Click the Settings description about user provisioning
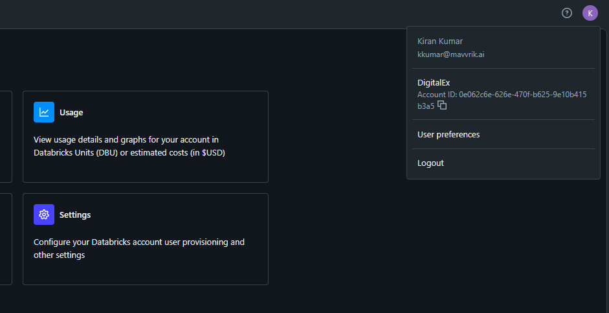Viewport: 609px width, 313px height. 138,249
